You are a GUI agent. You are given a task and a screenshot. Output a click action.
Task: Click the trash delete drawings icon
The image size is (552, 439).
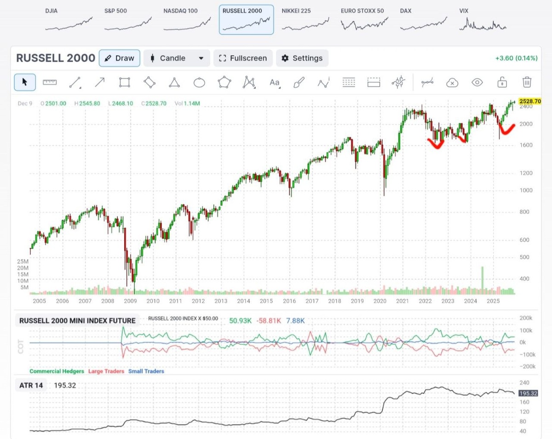(527, 82)
